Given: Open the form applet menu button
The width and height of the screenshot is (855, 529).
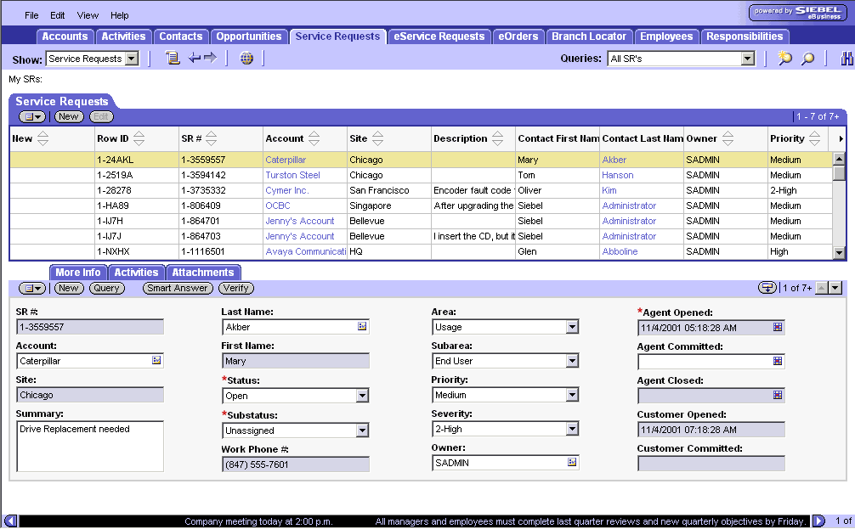Looking at the screenshot, I should point(32,288).
